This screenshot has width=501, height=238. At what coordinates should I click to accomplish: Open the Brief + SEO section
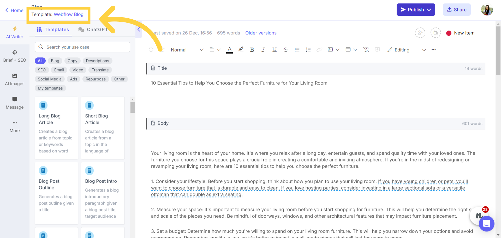tap(15, 56)
